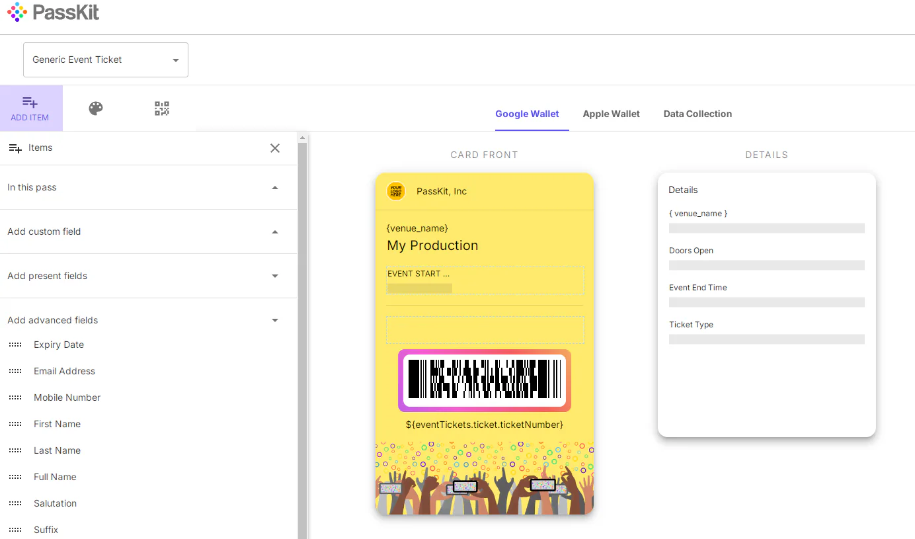Select the Add Item tool
Screen dimensions: 915x539
coord(30,108)
